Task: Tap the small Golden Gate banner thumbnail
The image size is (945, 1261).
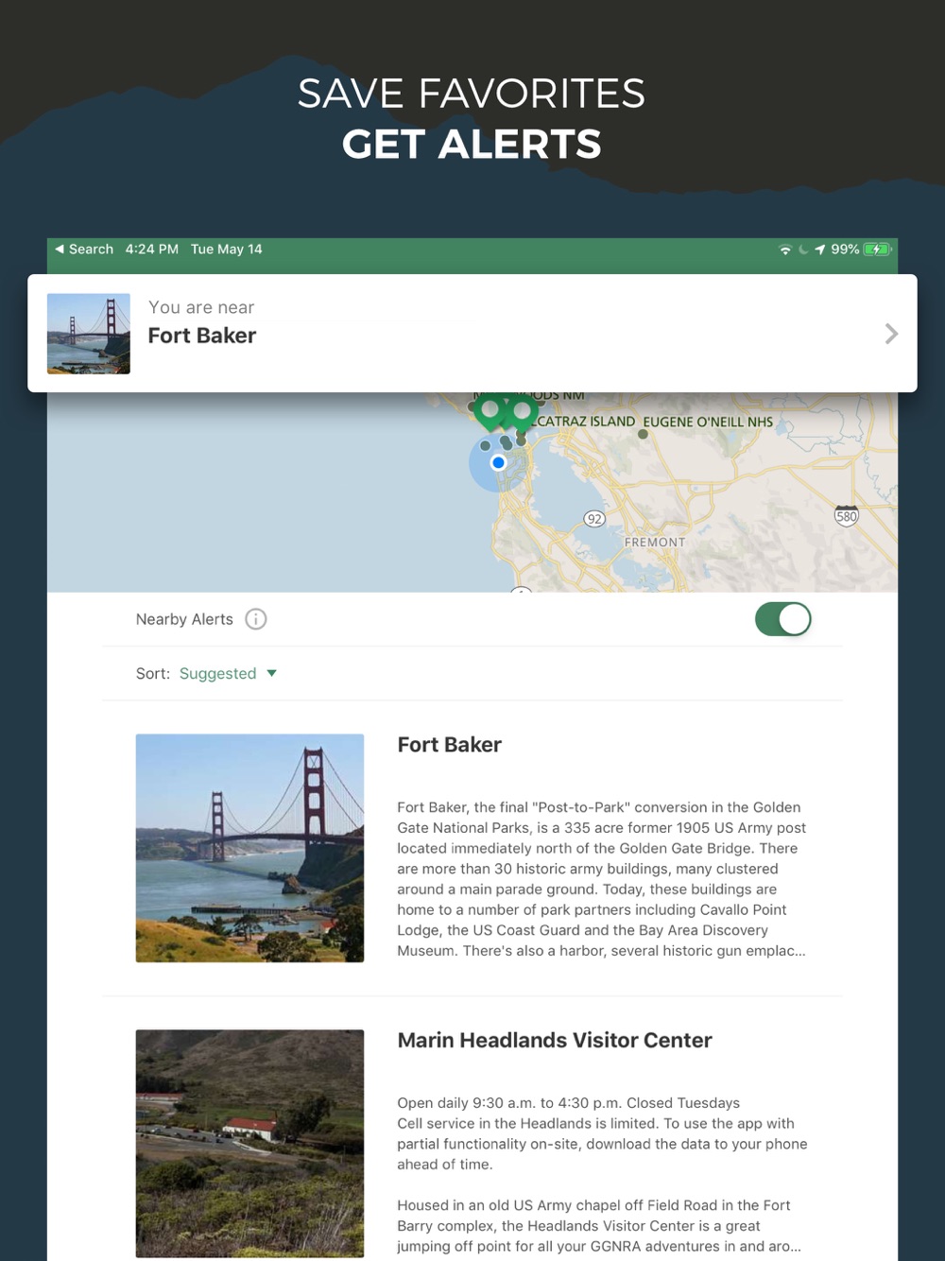Action: tap(89, 334)
